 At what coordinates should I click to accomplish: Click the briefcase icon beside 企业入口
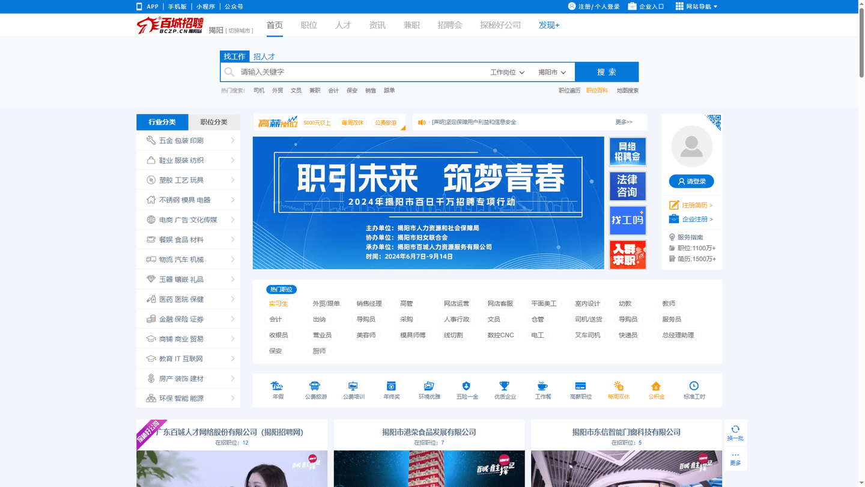tap(632, 6)
